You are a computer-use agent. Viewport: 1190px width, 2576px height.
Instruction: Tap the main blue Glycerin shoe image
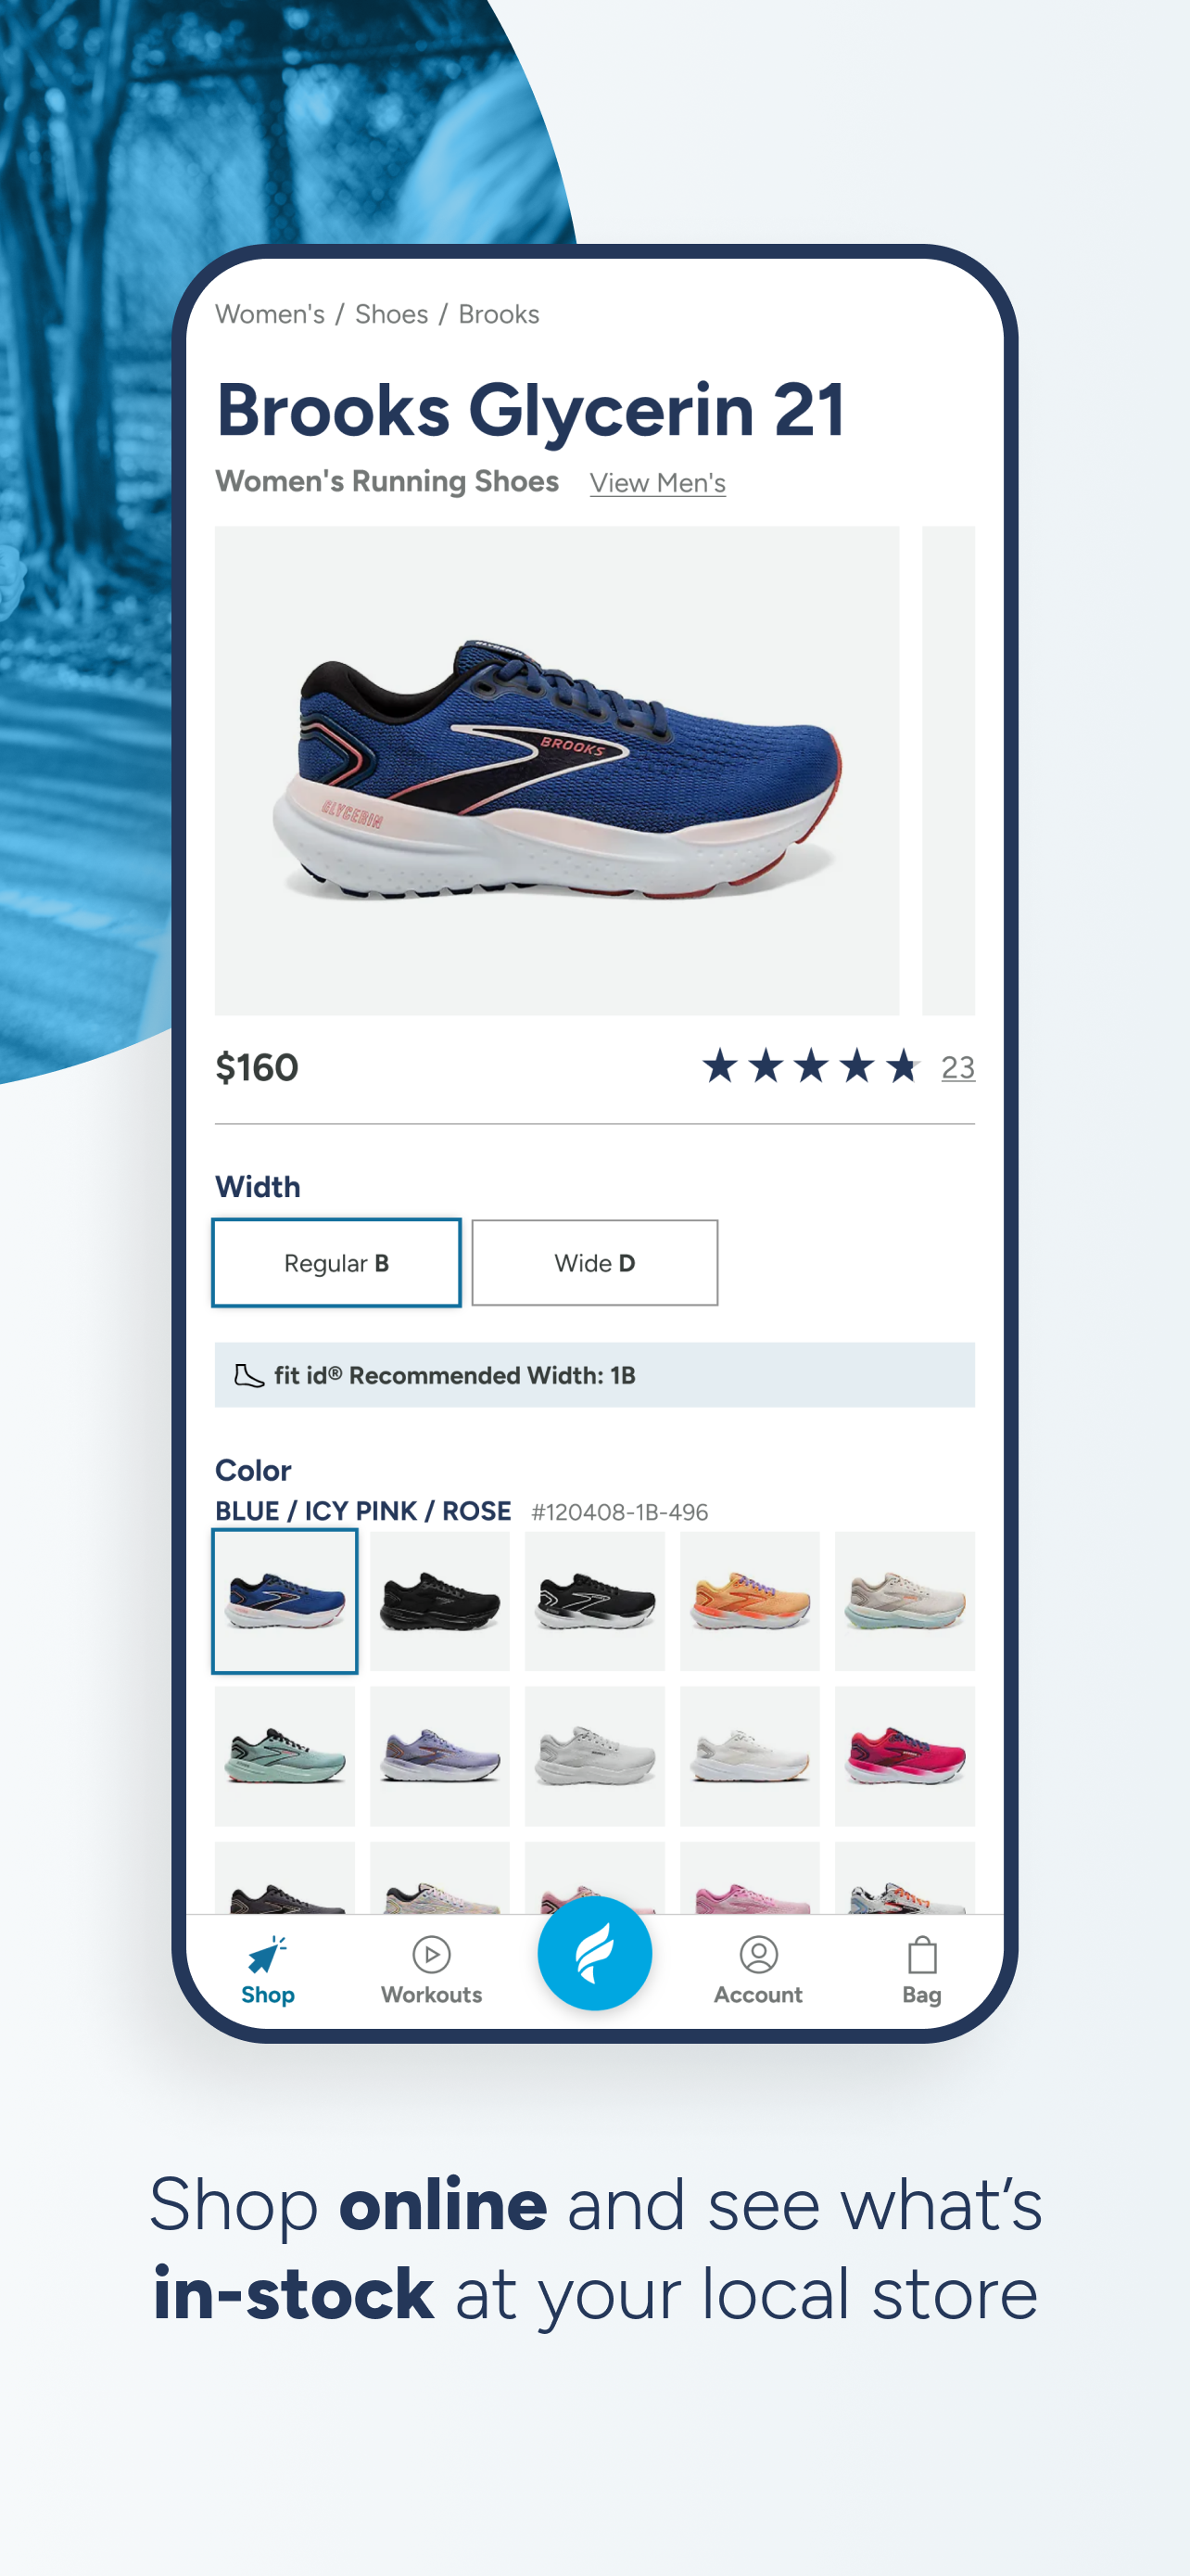[x=556, y=771]
